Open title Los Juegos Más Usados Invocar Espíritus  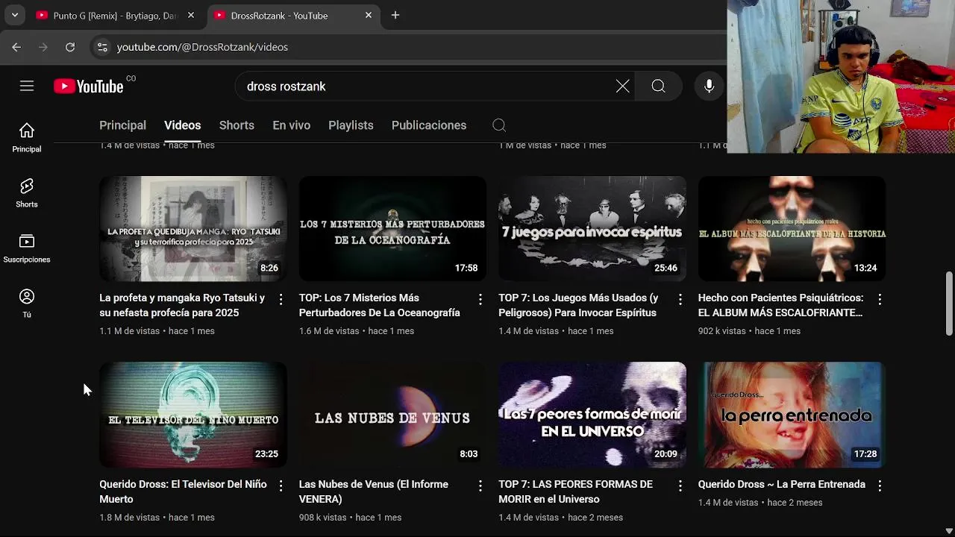(578, 305)
